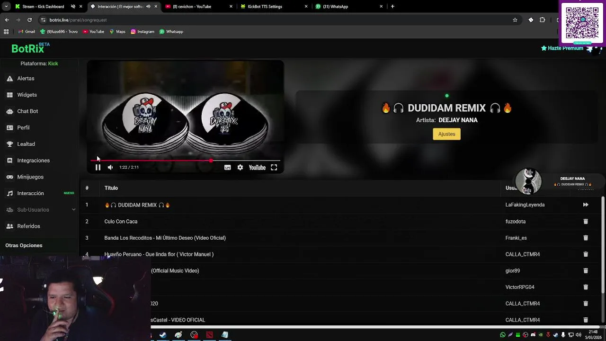
Task: Open browser extensions puzzle icon
Action: coord(543,20)
